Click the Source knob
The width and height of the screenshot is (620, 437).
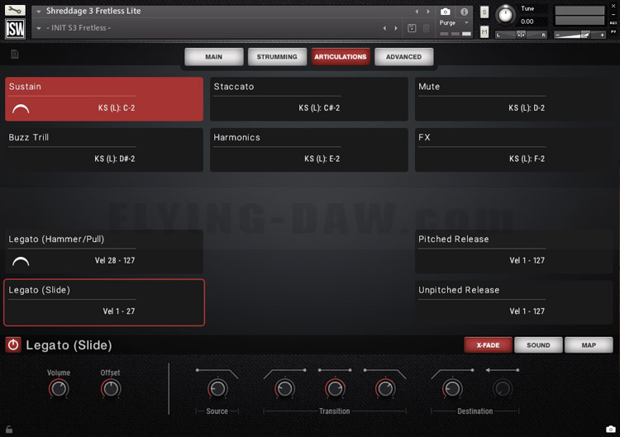(217, 389)
